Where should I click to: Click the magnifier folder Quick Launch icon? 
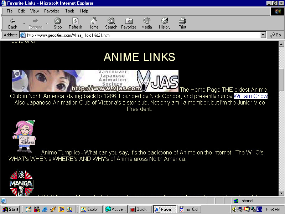click(x=69, y=209)
